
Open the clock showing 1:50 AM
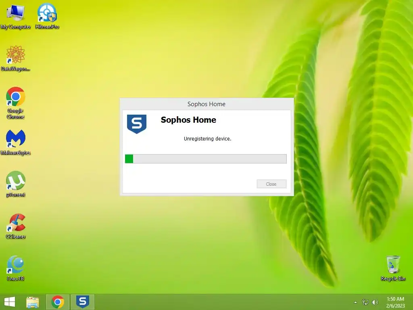tap(395, 302)
